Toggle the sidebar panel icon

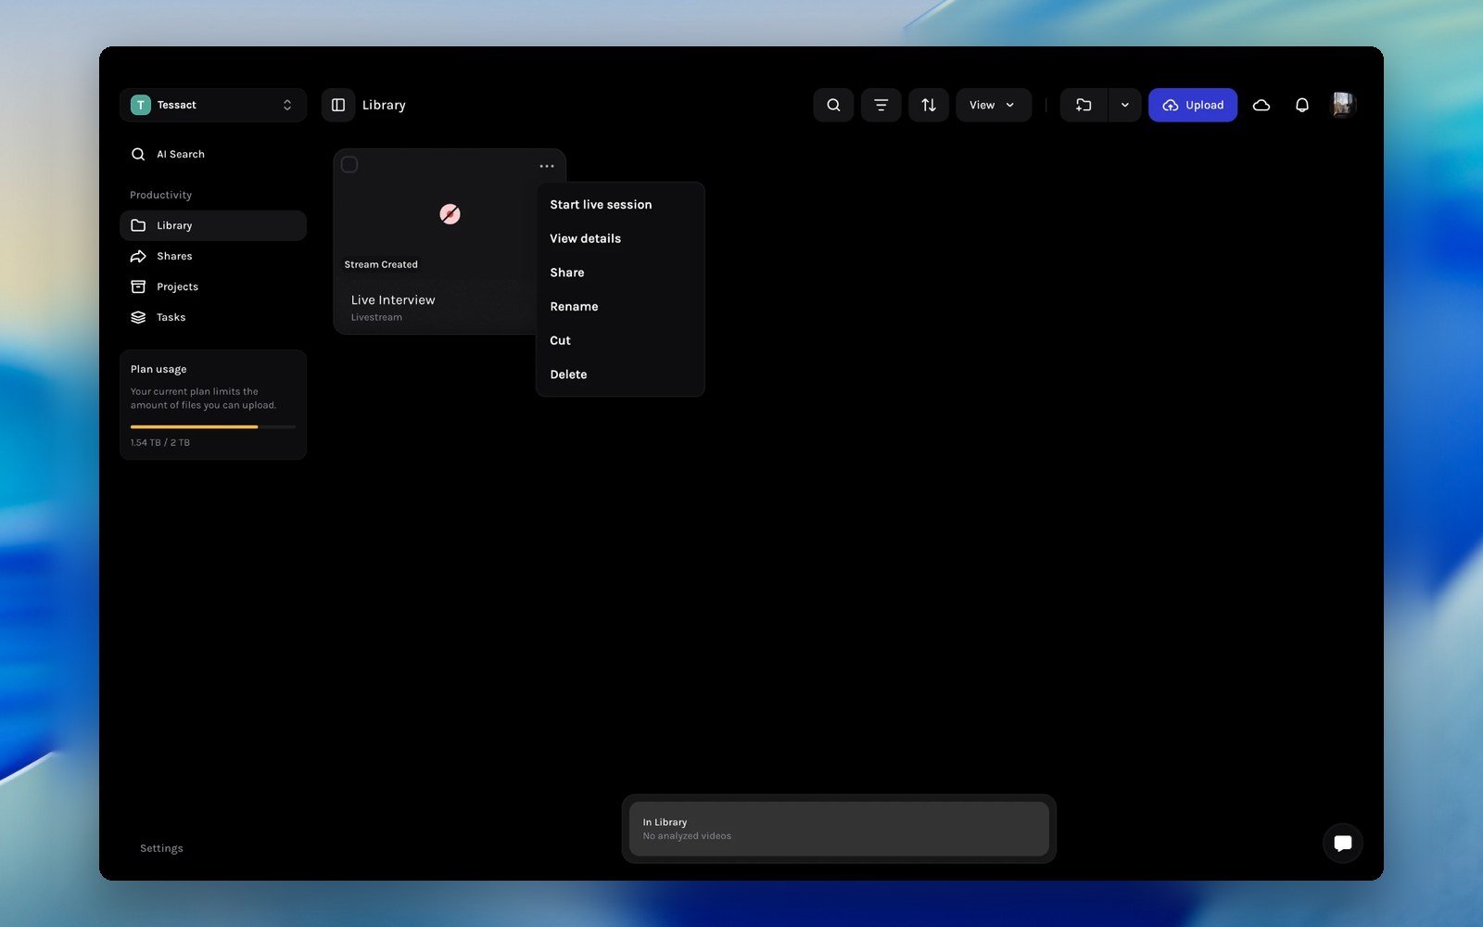point(338,105)
